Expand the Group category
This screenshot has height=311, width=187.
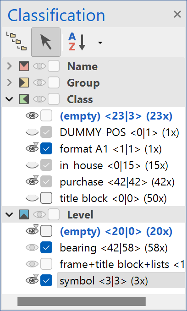pos(9,83)
